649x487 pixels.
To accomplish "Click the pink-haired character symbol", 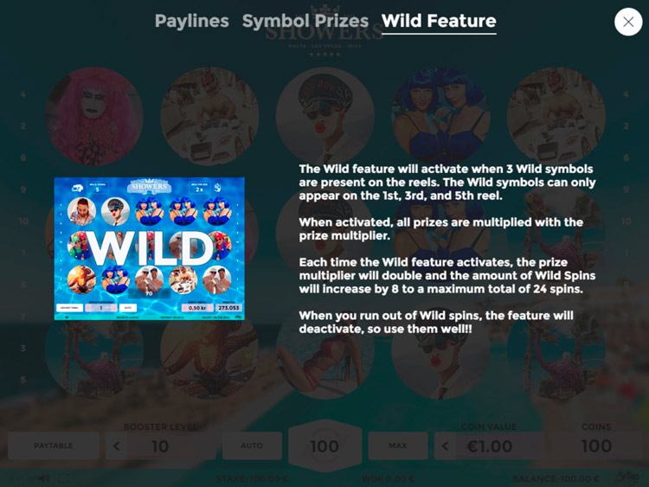I will click(x=94, y=117).
